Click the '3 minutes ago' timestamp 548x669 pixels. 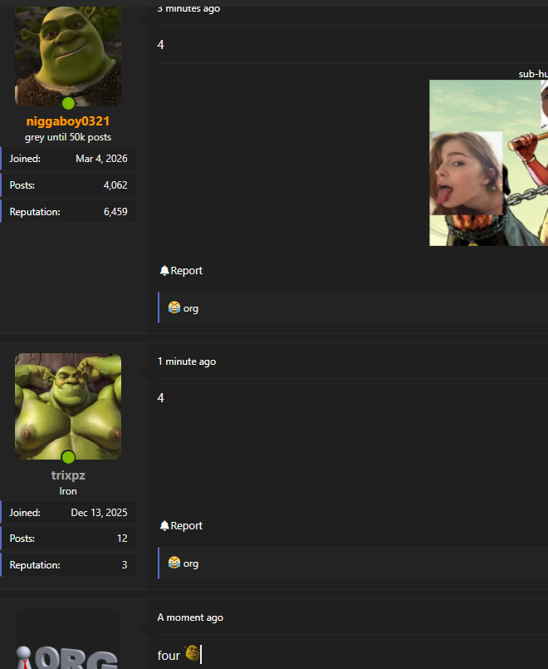pos(188,8)
